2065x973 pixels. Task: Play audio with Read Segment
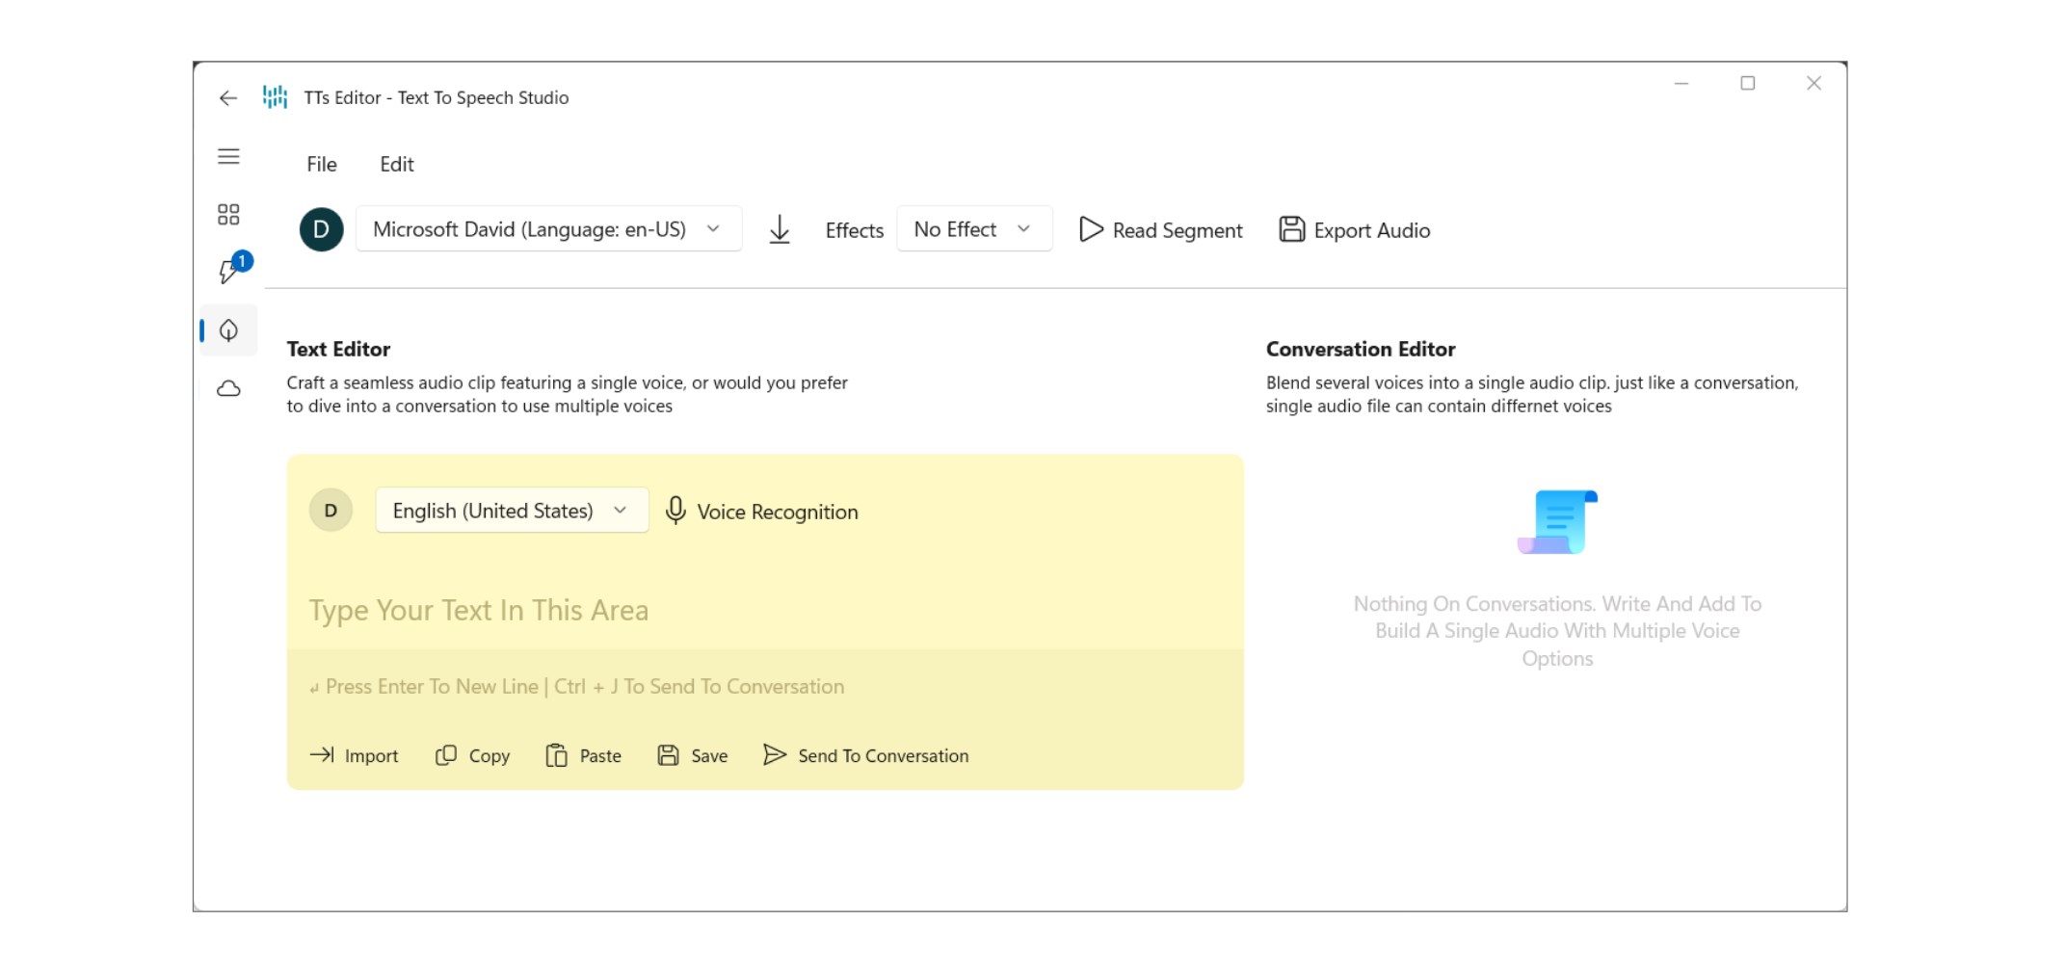pos(1160,230)
